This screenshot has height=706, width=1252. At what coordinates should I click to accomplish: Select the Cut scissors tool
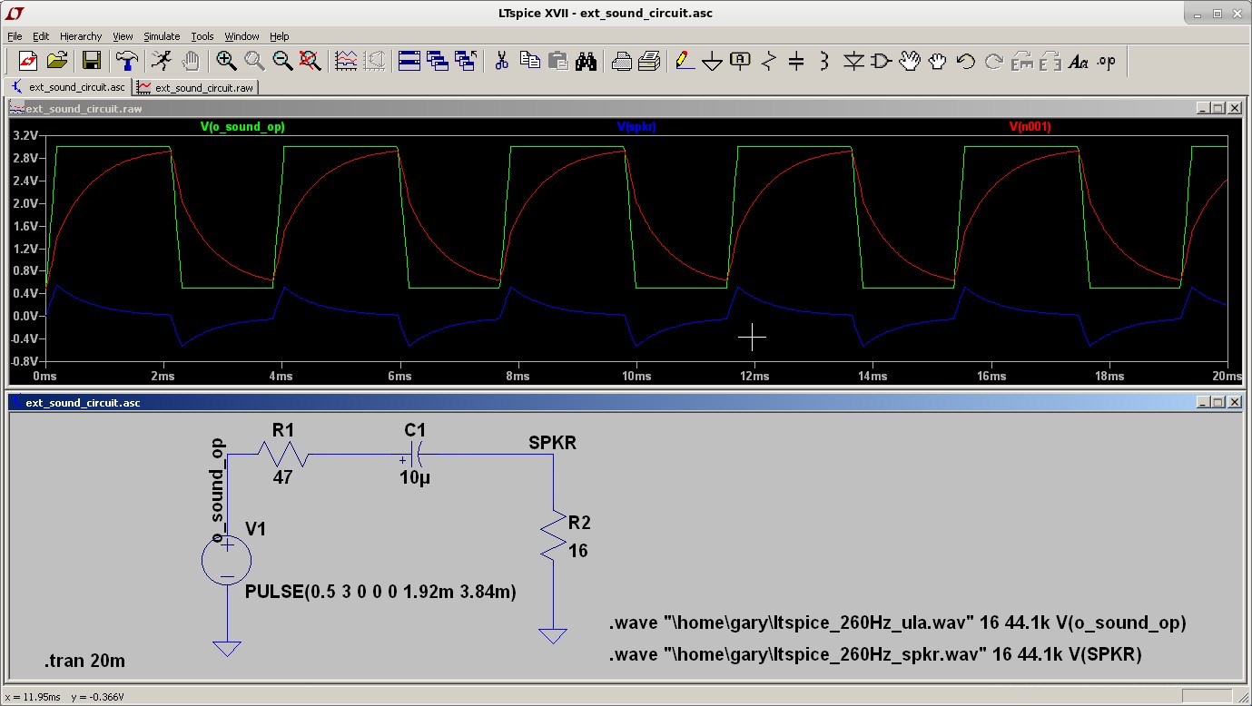click(x=501, y=61)
